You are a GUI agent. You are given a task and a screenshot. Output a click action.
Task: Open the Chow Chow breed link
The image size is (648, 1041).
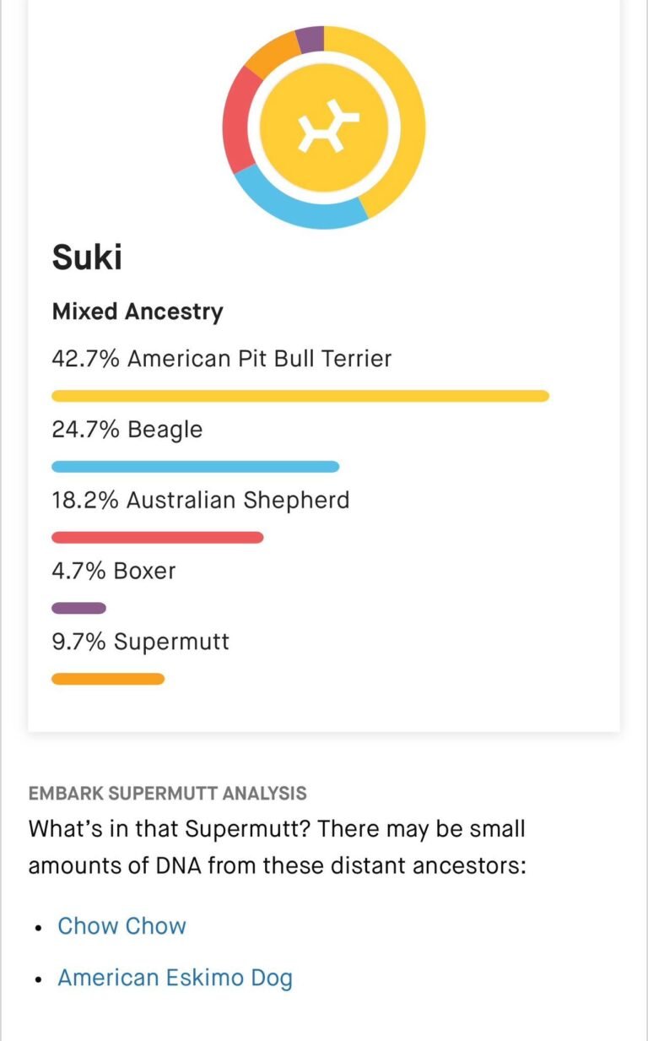click(121, 926)
